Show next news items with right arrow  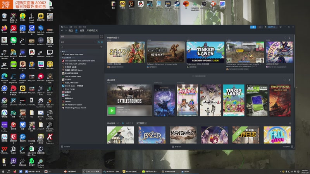point(289,38)
